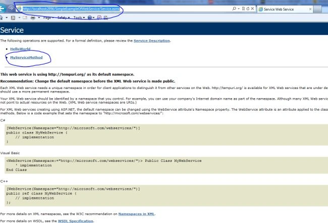328x223 pixels.
Task: Click the red icon after the Help button
Action: (x=99, y=18)
